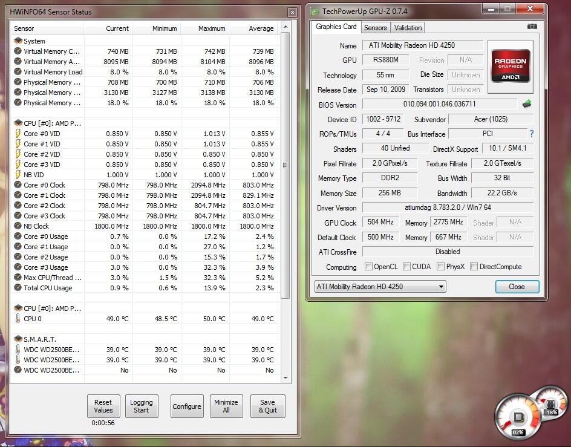The image size is (571, 447).
Task: Click the NB VID lightning icon
Action: tap(18, 174)
